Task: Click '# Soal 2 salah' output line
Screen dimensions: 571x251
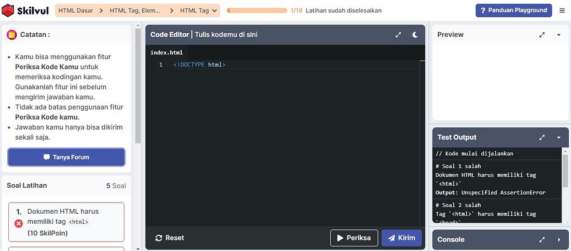Action: click(x=458, y=205)
